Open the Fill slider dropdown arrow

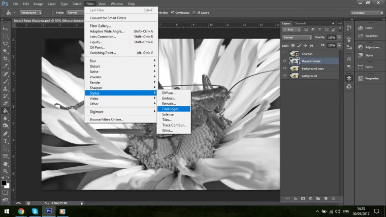pos(339,45)
